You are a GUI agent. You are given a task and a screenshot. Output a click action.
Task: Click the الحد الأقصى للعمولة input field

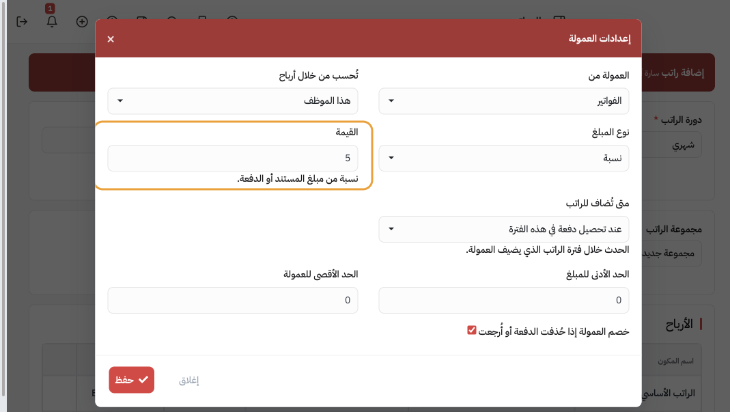[233, 300]
